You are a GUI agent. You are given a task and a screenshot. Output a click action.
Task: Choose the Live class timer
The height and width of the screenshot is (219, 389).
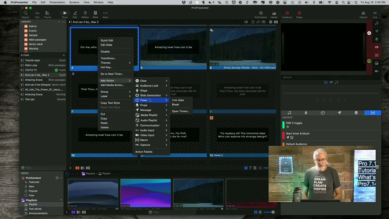178,100
